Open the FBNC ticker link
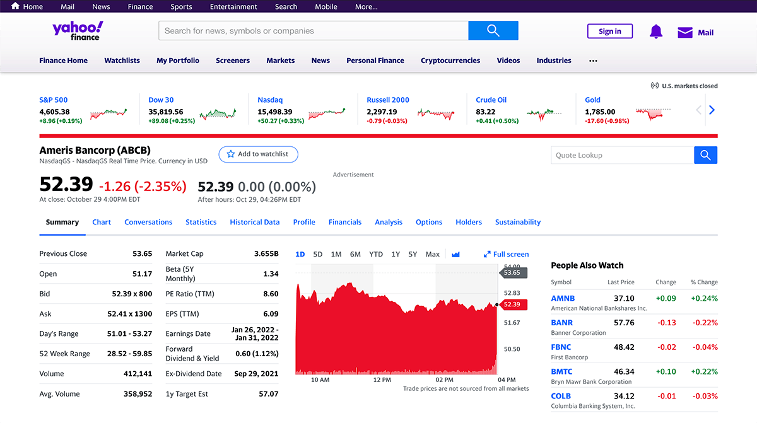The image size is (757, 423). 561,347
